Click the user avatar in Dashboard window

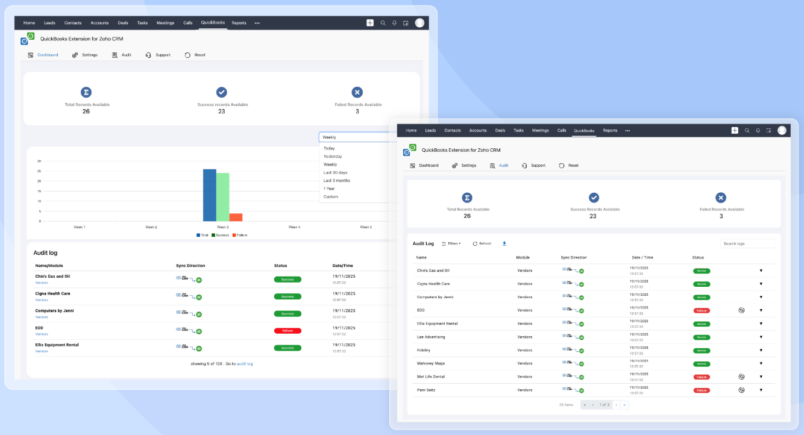coord(419,23)
